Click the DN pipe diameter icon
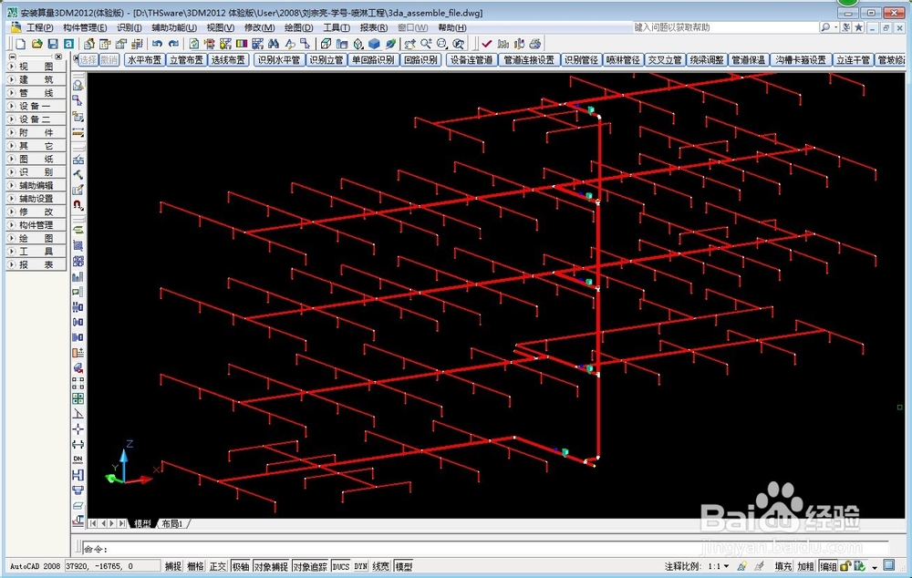The height and width of the screenshot is (578, 912). coord(78,459)
